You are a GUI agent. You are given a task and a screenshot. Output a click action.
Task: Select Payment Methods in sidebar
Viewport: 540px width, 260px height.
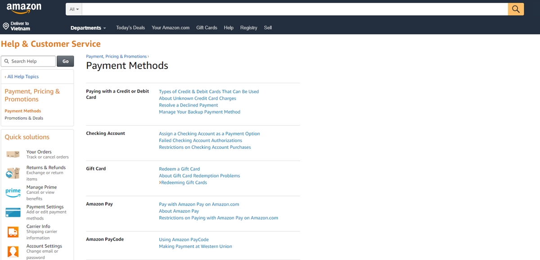23,111
